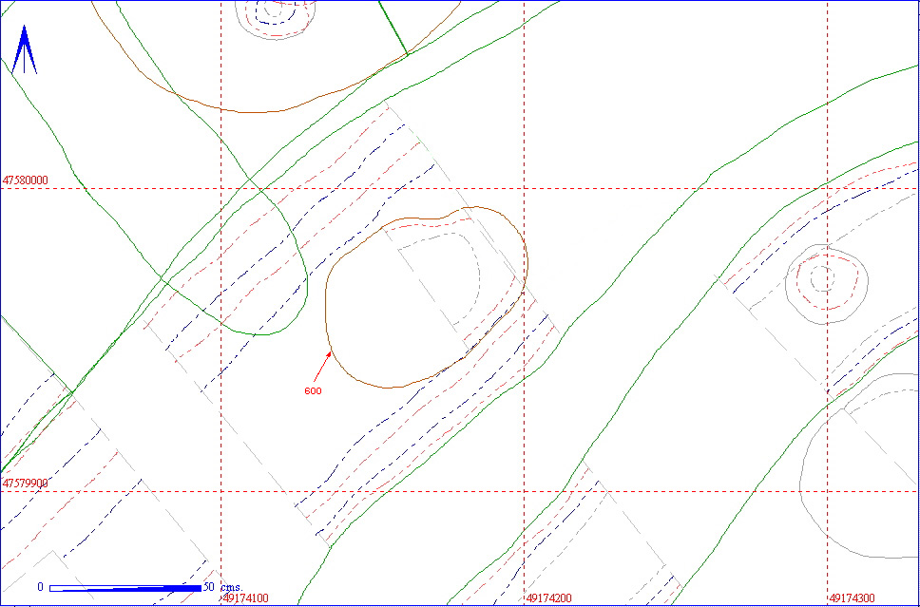
Task: Click the cms. scale unit text
Action: coord(231,587)
